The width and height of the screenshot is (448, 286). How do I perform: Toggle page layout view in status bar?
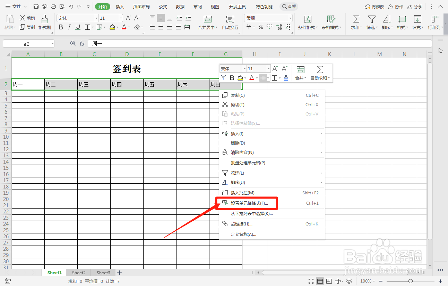coord(329,281)
